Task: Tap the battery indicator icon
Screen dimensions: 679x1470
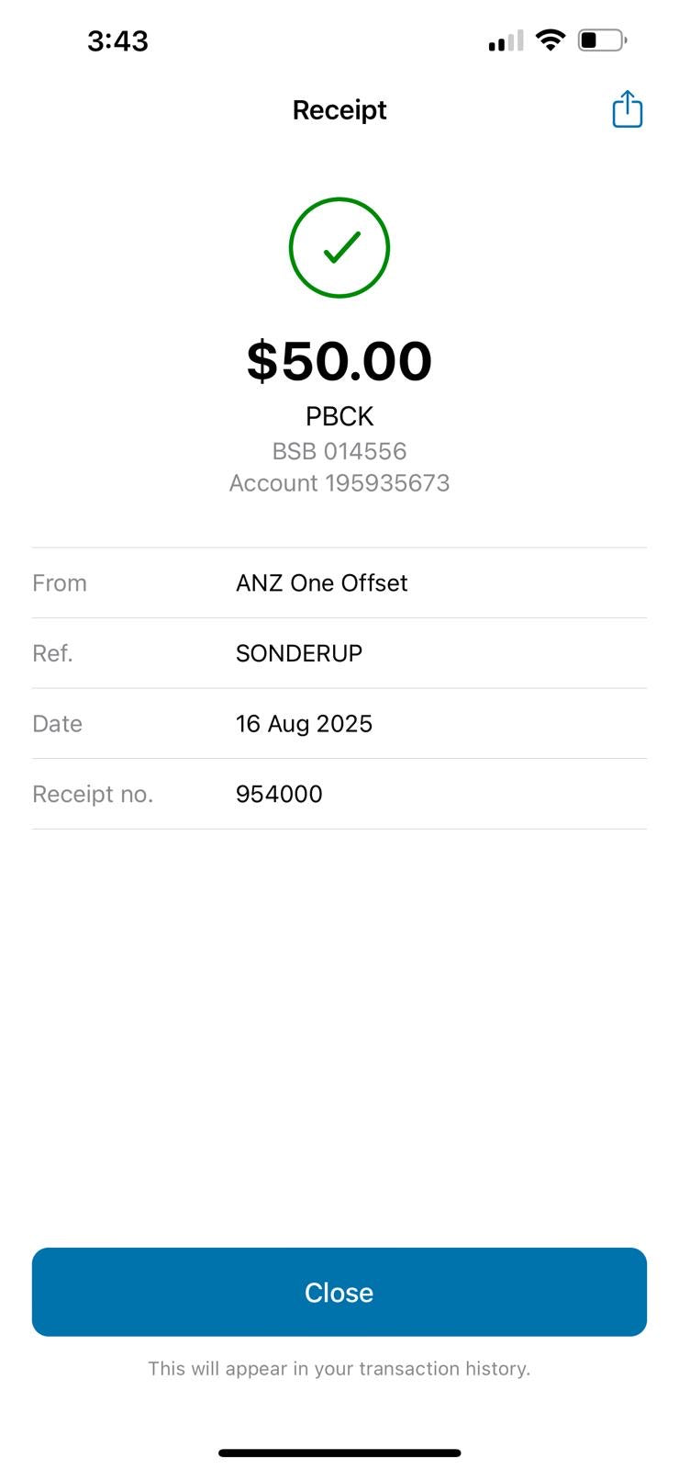Action: point(602,40)
